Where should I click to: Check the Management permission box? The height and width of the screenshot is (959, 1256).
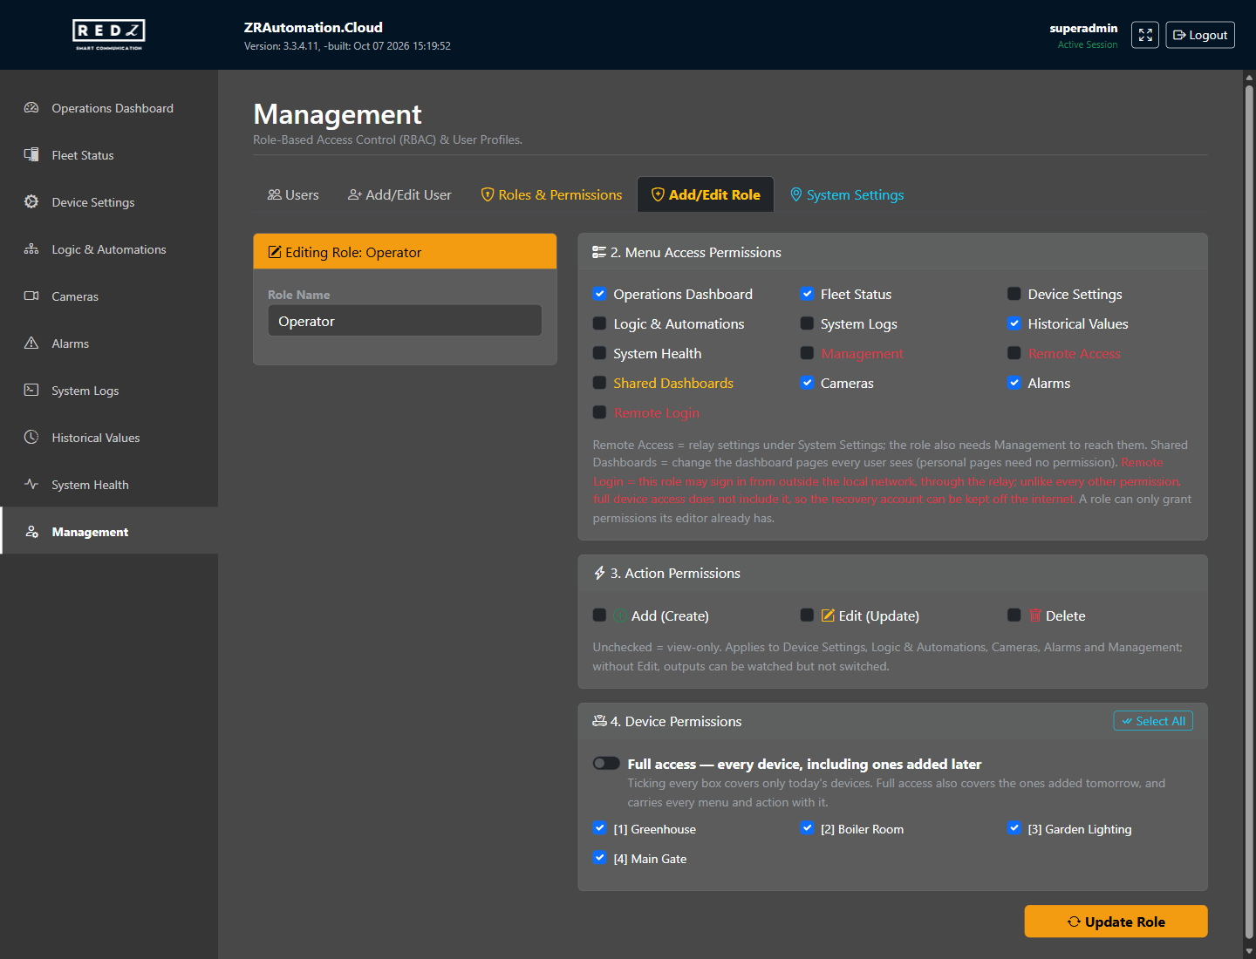coord(808,353)
